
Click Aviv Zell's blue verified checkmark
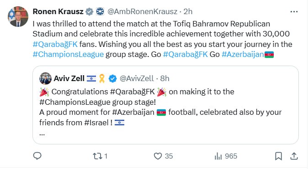point(112,78)
